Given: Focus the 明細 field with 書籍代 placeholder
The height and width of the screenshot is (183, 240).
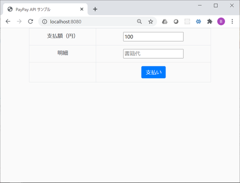Looking at the screenshot, I should (153, 54).
